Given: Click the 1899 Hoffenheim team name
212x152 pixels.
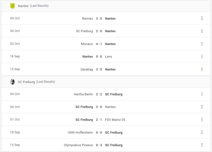Looking at the screenshot, I should (x=80, y=132).
